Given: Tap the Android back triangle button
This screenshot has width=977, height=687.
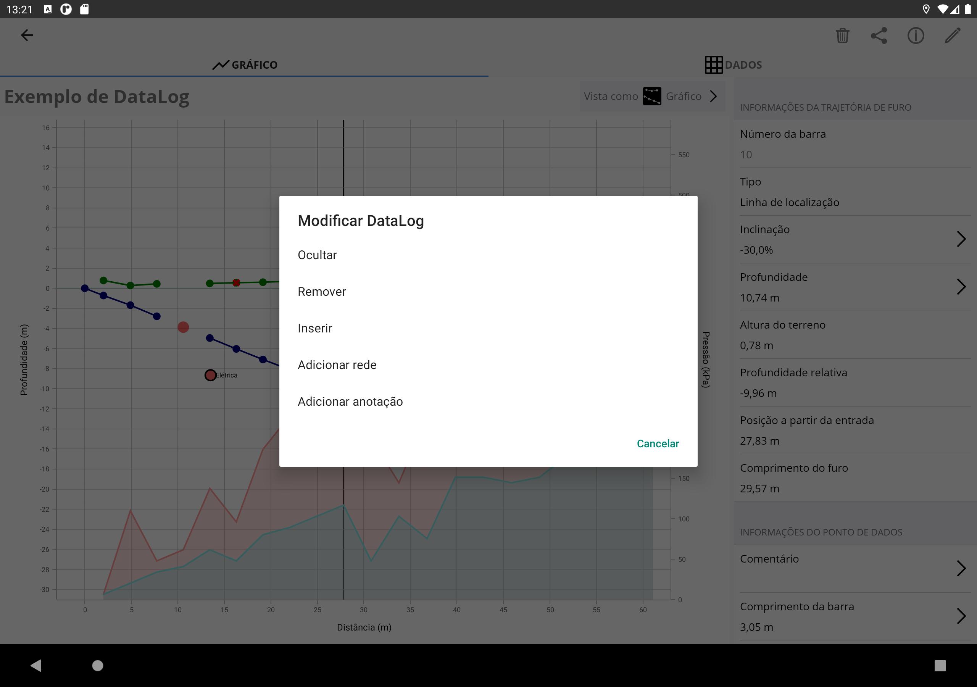Looking at the screenshot, I should click(x=37, y=665).
